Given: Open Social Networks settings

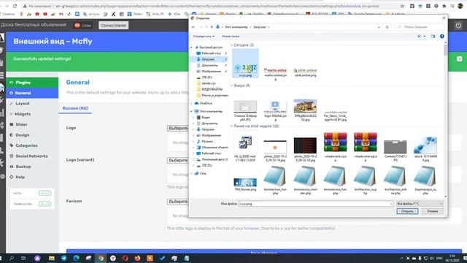Looking at the screenshot, I should coord(32,156).
